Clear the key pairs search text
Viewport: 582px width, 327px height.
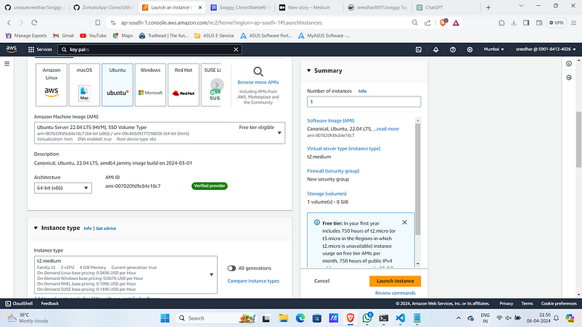(236, 49)
